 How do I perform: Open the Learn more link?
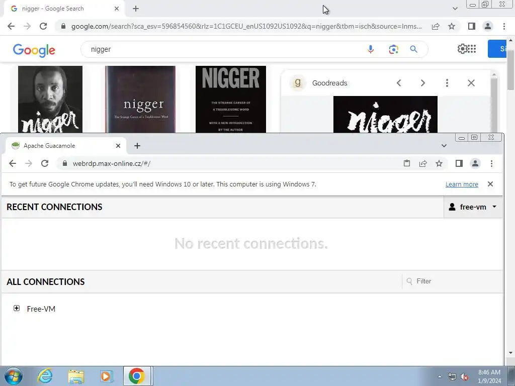pos(462,184)
